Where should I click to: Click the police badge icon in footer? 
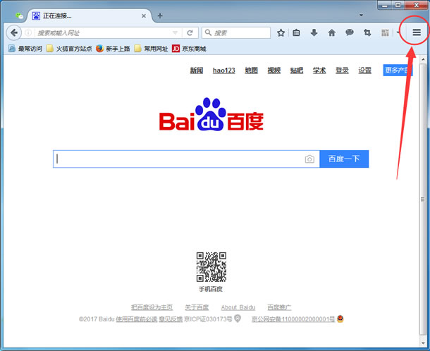click(340, 319)
